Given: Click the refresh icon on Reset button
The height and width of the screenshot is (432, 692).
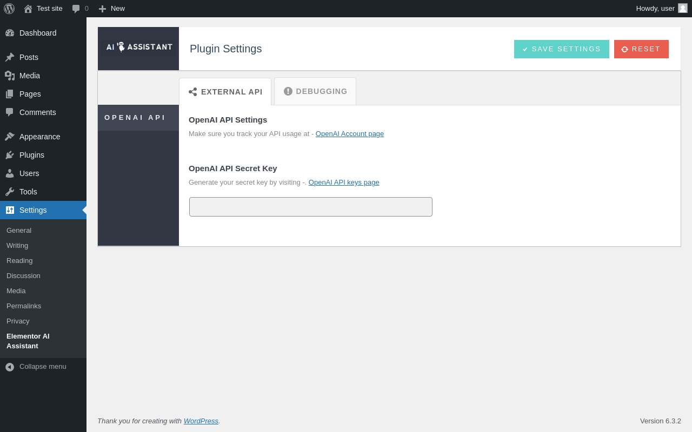Looking at the screenshot, I should click(x=625, y=49).
